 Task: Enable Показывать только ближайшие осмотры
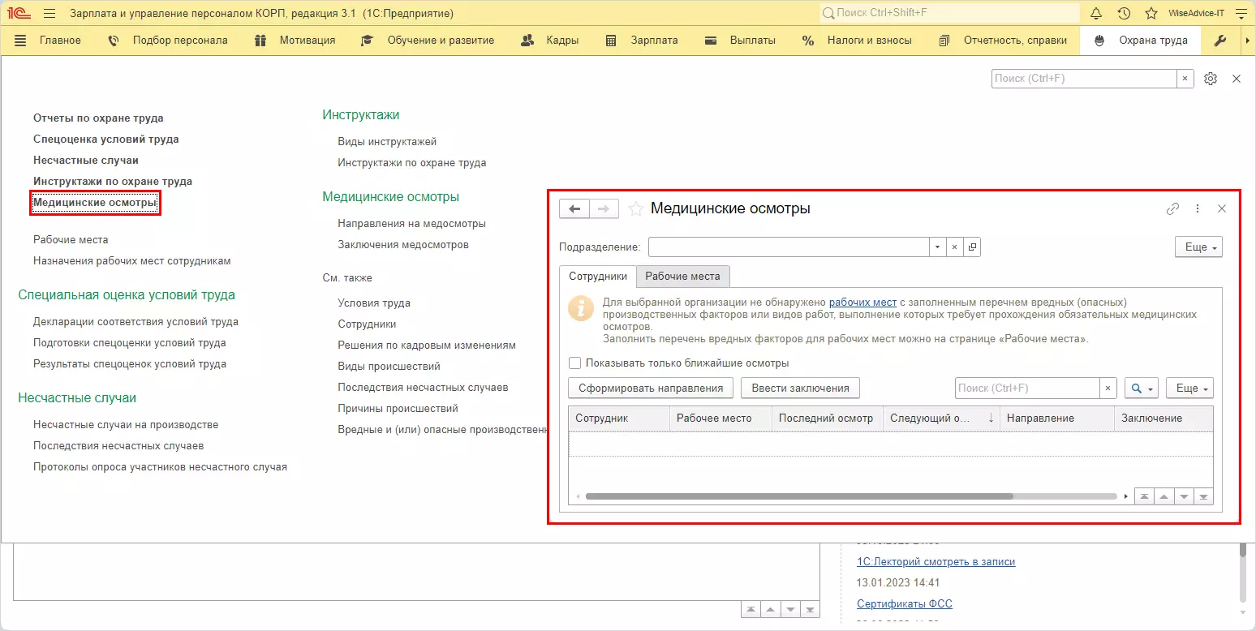point(575,363)
